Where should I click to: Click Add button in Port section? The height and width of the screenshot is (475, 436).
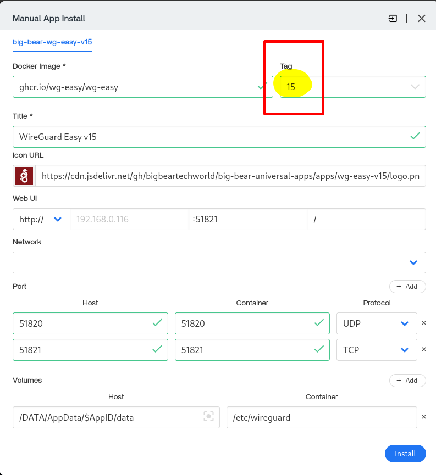tap(407, 287)
